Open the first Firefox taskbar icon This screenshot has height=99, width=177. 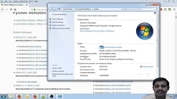[x=19, y=97]
